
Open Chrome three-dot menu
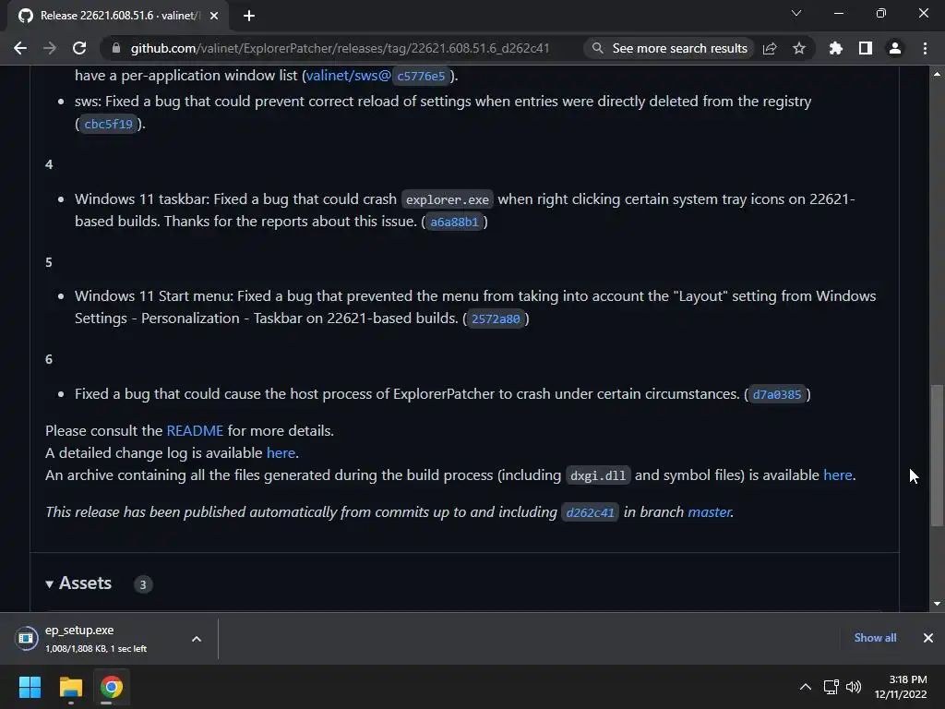(x=925, y=48)
